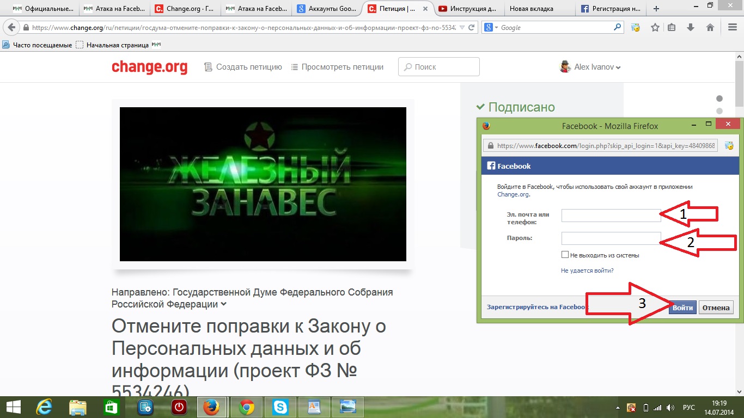Bookmark this page with the star icon
744x418 pixels.
(655, 27)
